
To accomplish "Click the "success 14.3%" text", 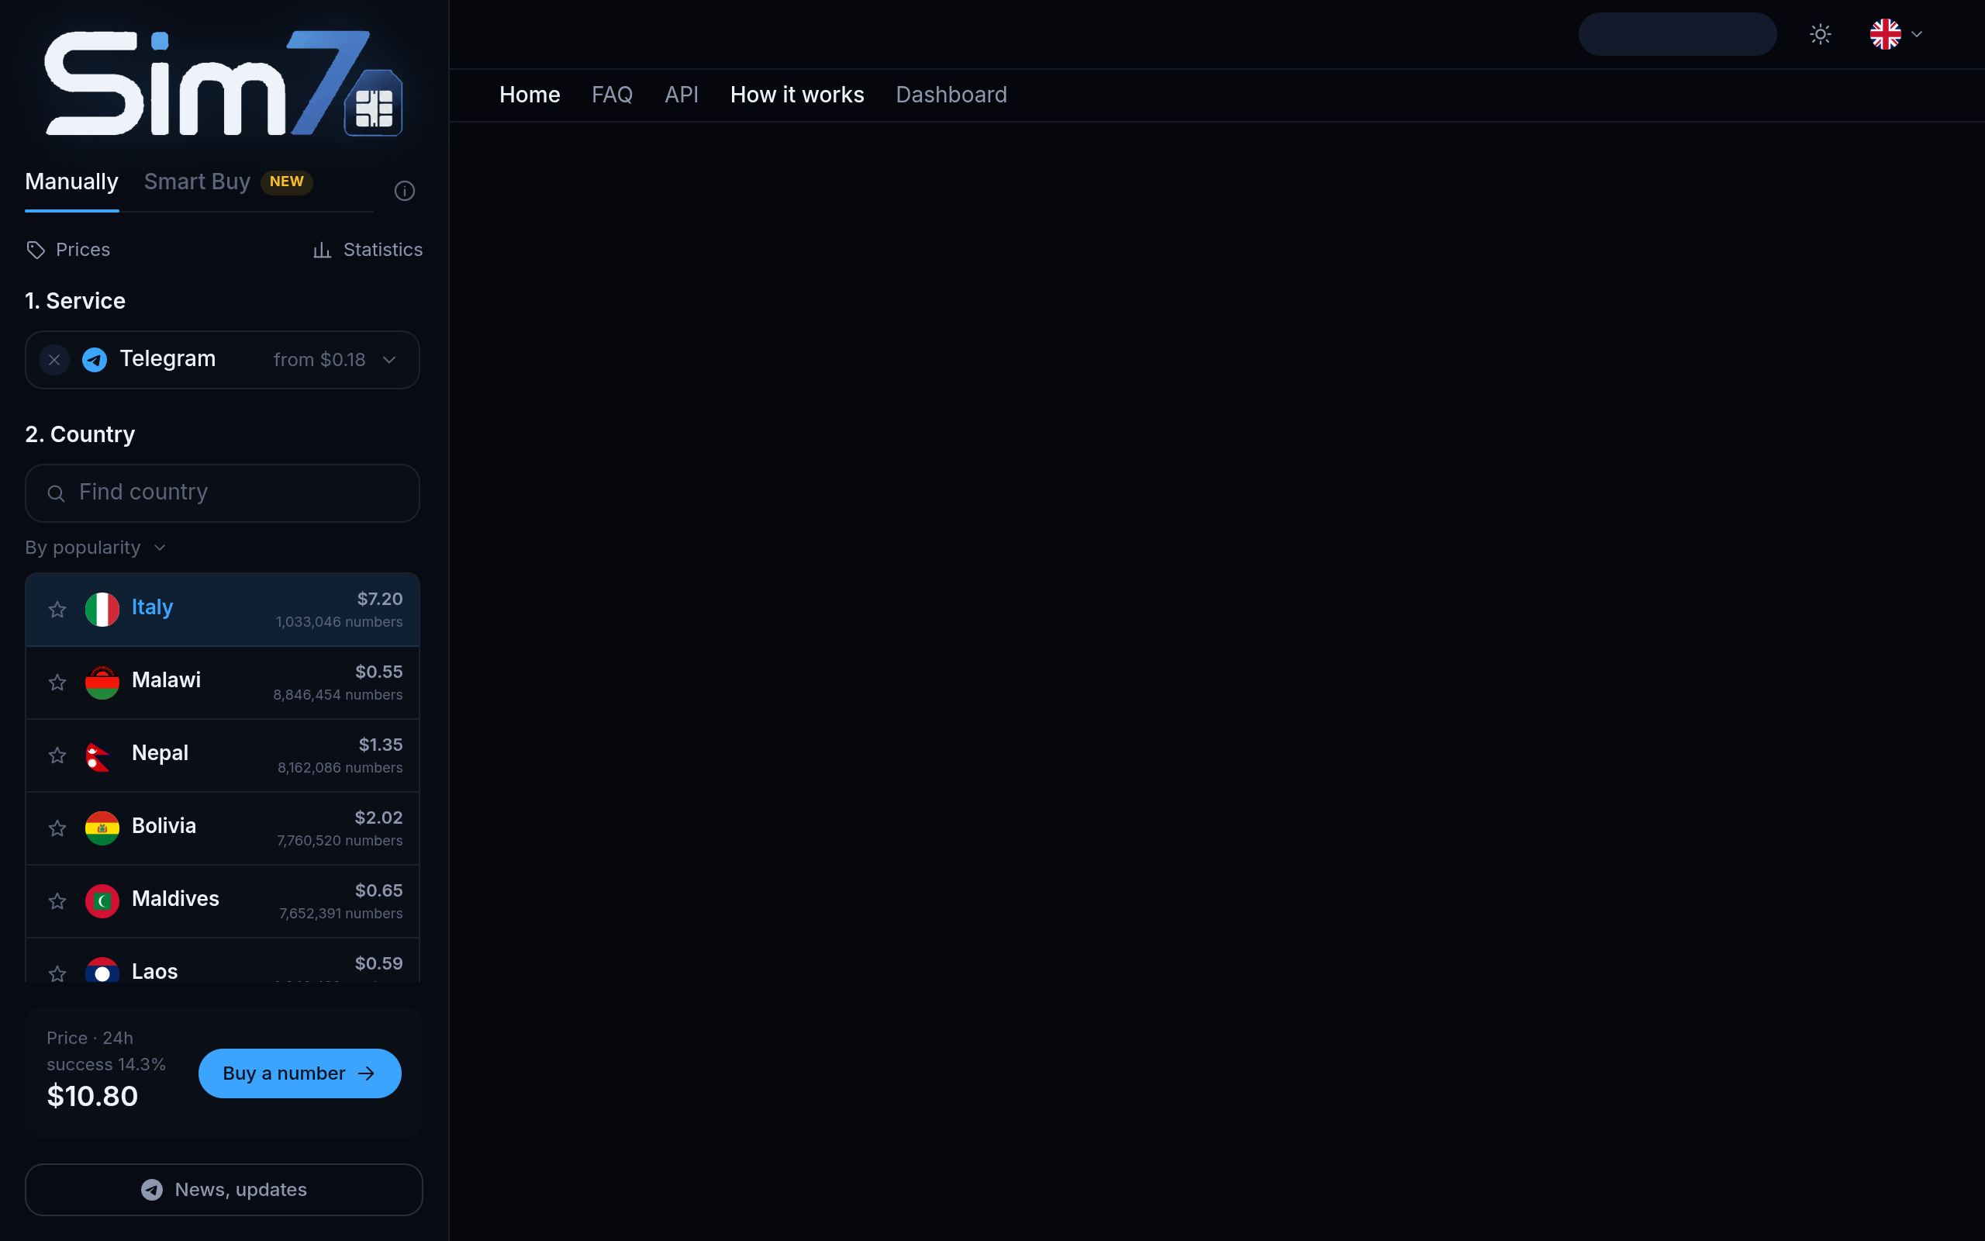I will coord(107,1064).
